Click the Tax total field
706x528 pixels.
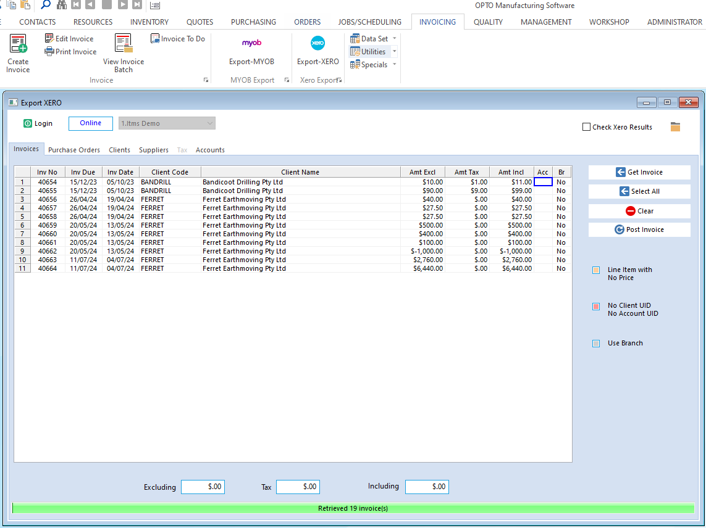[298, 487]
